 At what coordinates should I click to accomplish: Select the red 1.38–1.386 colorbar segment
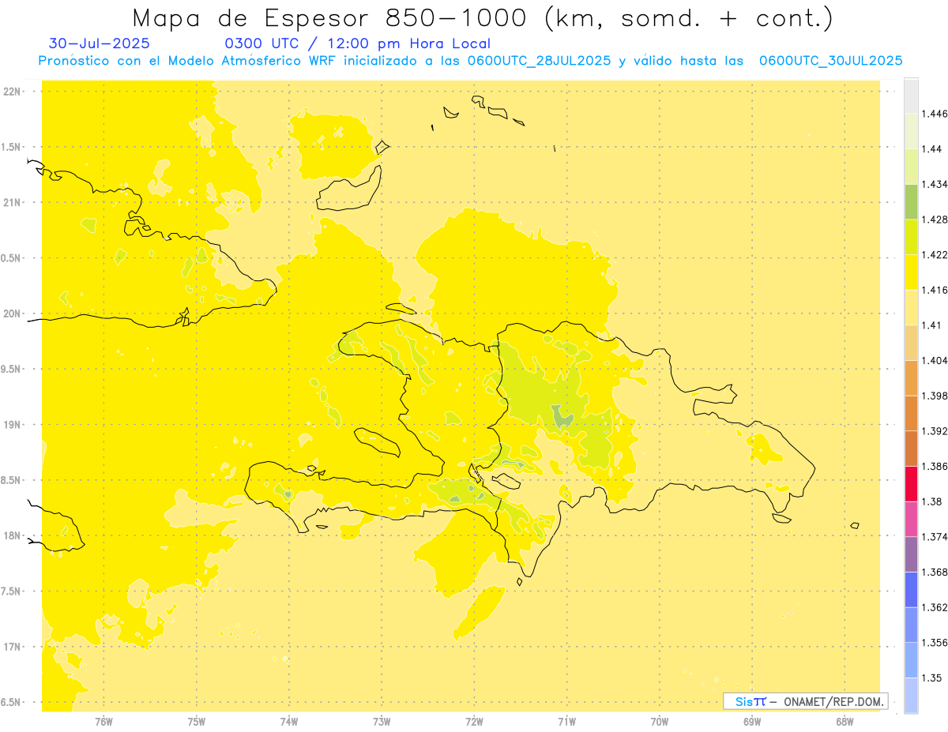click(x=911, y=483)
